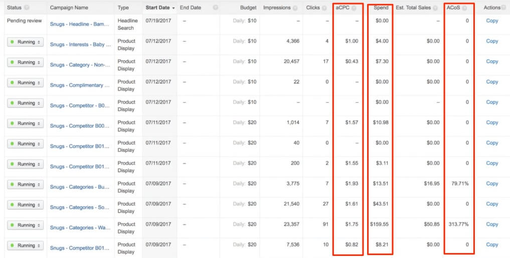
Task: Change status of Snugs - Category - Non campaign
Action: pos(25,63)
